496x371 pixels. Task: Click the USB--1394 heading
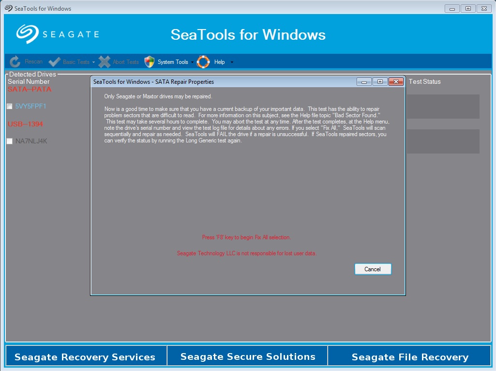coord(25,124)
